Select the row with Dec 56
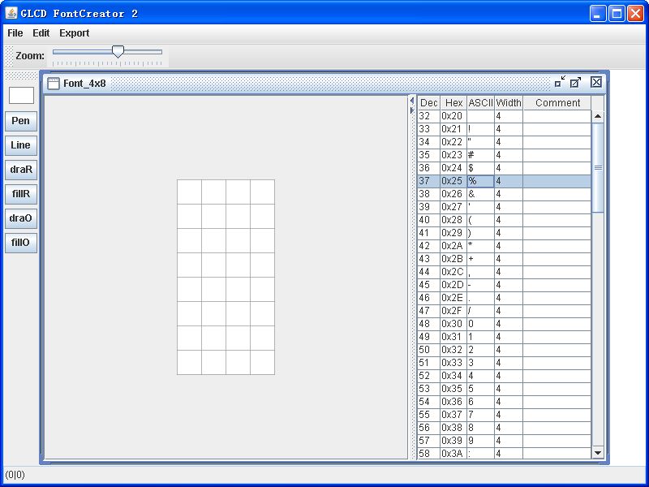This screenshot has height=487, width=649. (x=504, y=428)
